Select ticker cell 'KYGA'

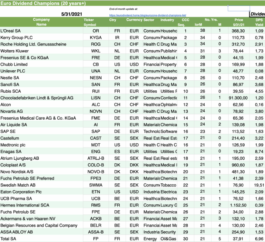click(96, 38)
